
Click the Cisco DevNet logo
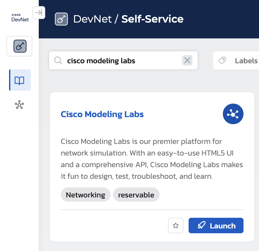point(20,17)
